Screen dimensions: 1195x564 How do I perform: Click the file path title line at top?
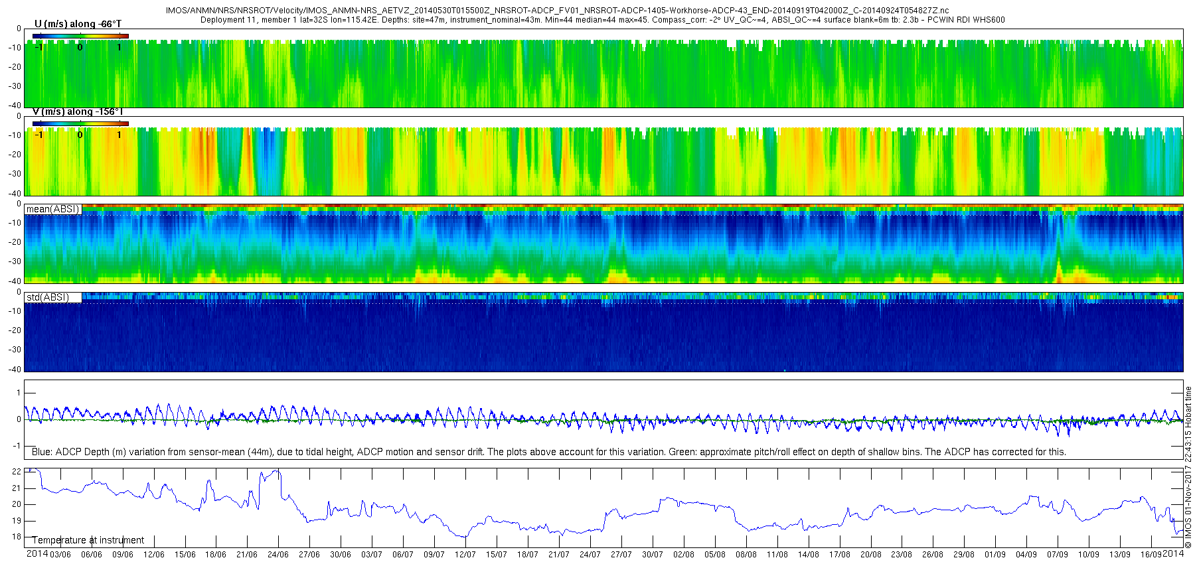[x=557, y=11]
